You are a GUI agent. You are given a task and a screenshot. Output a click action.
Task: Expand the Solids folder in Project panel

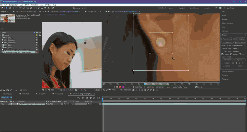(1, 35)
